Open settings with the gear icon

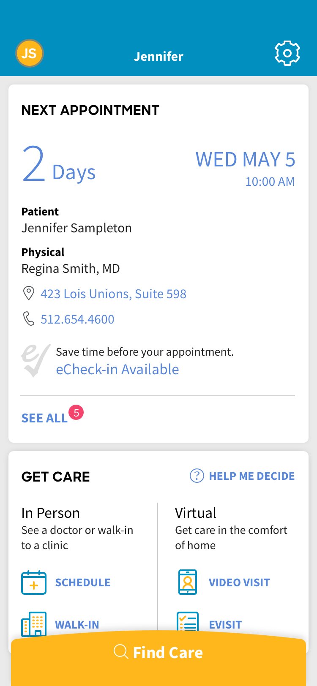coord(287,54)
